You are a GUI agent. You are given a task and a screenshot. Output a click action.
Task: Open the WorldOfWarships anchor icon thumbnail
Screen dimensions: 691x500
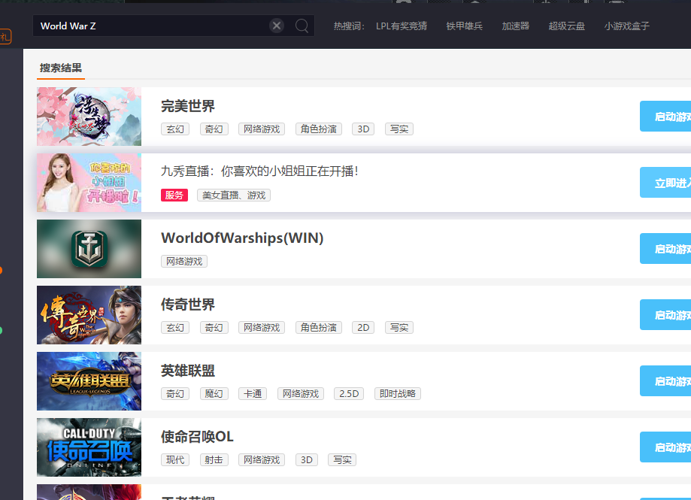coord(89,248)
